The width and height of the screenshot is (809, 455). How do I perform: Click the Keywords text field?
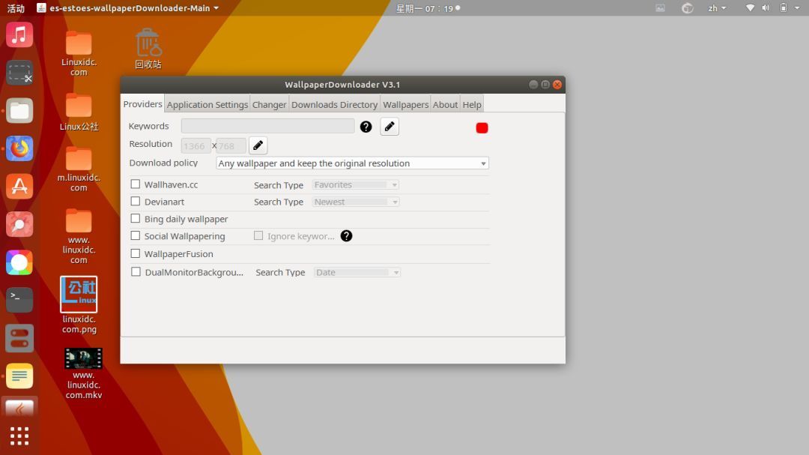click(267, 126)
